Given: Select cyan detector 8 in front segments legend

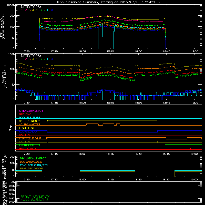Looking at the screenshot, I should 48,10.
